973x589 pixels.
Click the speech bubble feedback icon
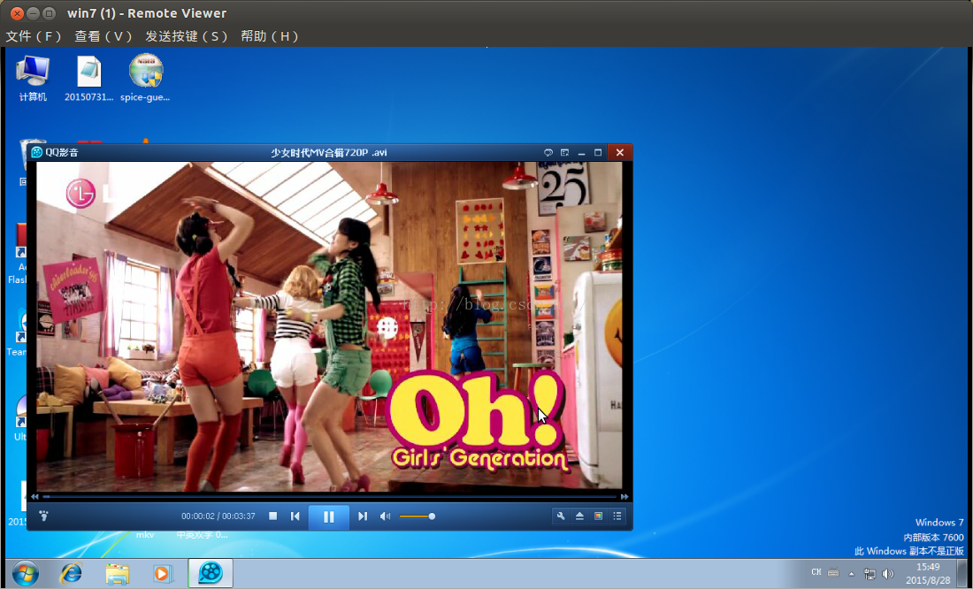coord(548,153)
